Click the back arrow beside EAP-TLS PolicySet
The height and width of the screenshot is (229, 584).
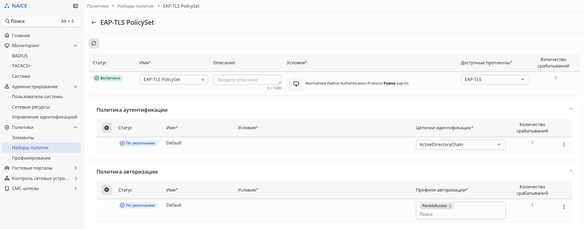click(94, 23)
